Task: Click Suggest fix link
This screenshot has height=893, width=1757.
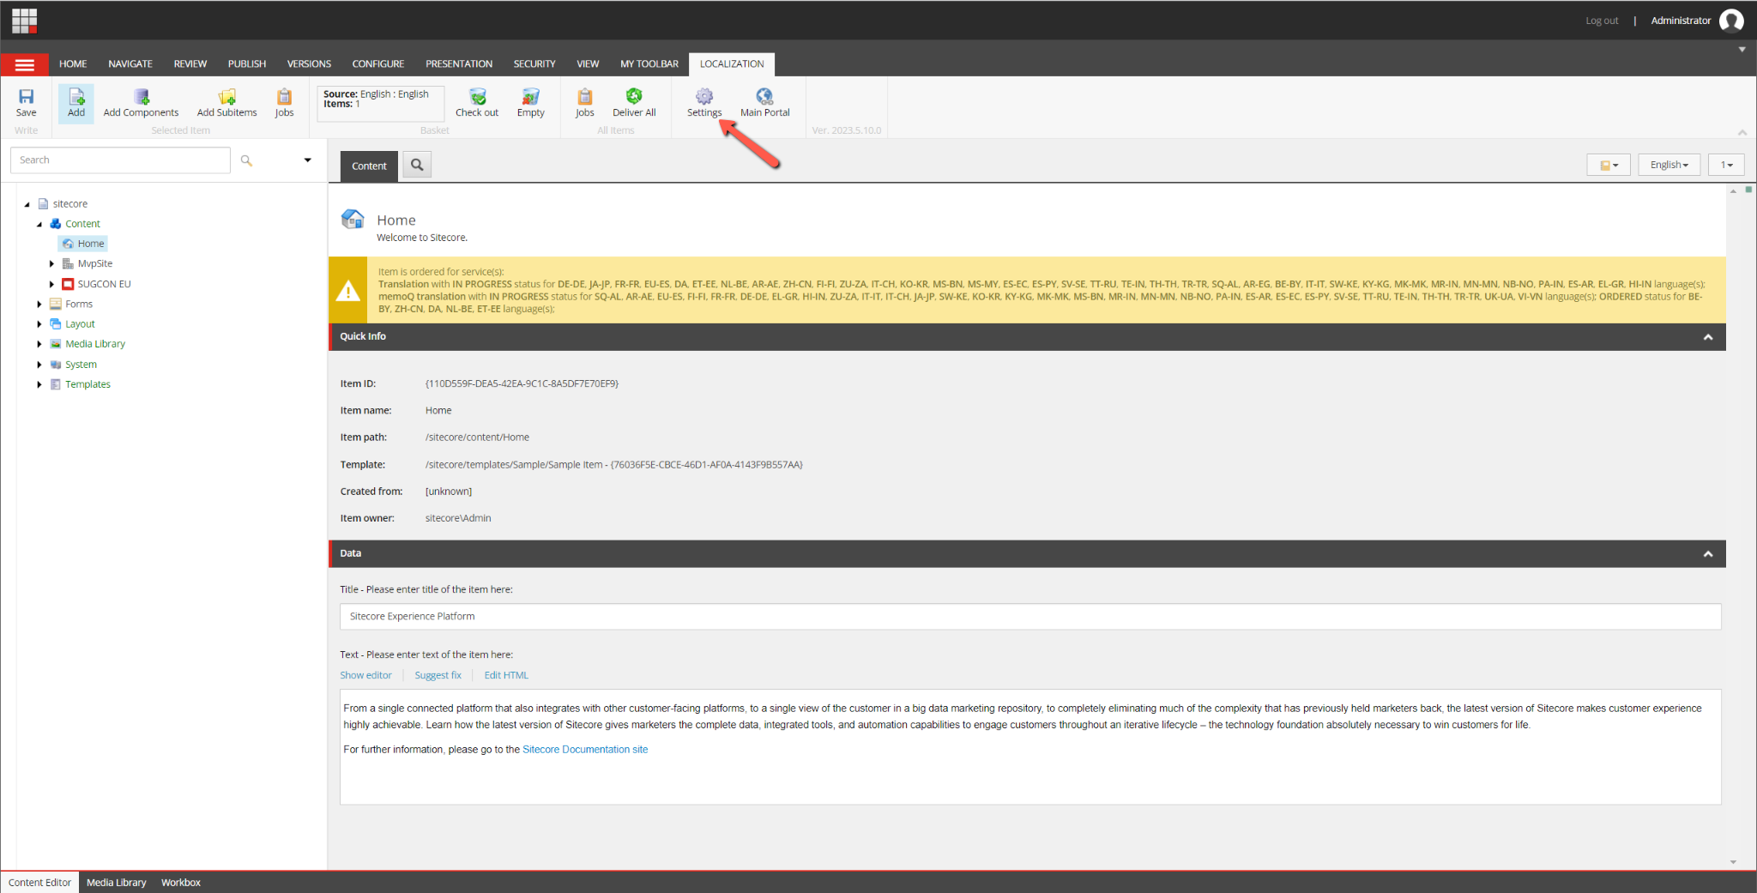Action: point(438,676)
